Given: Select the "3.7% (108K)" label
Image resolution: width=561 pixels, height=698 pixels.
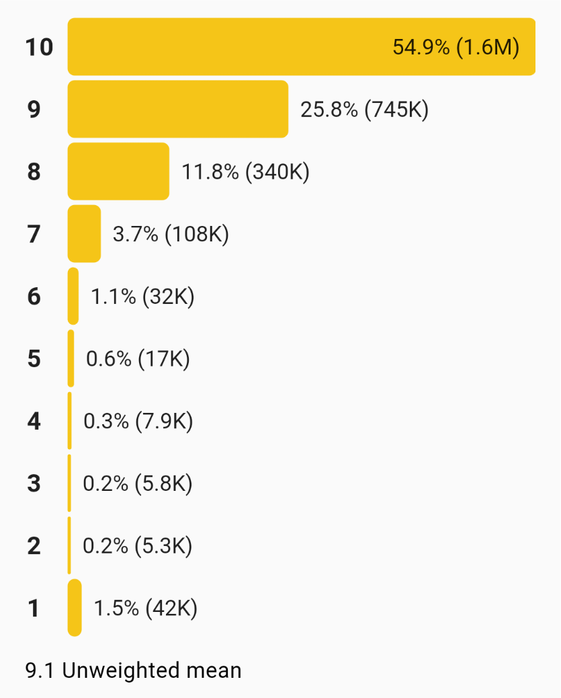Looking at the screenshot, I should pos(171,235).
